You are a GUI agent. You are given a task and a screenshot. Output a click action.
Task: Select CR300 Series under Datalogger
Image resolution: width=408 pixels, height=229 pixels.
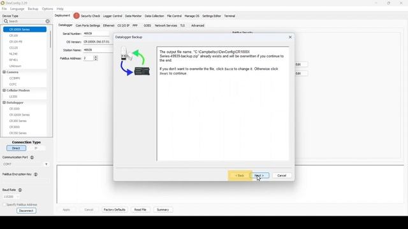point(18,121)
